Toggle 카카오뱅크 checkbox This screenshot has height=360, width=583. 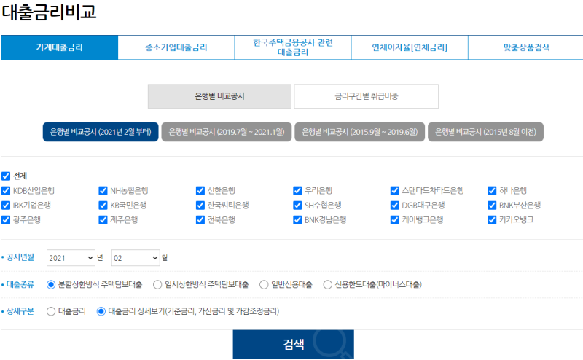tap(492, 220)
